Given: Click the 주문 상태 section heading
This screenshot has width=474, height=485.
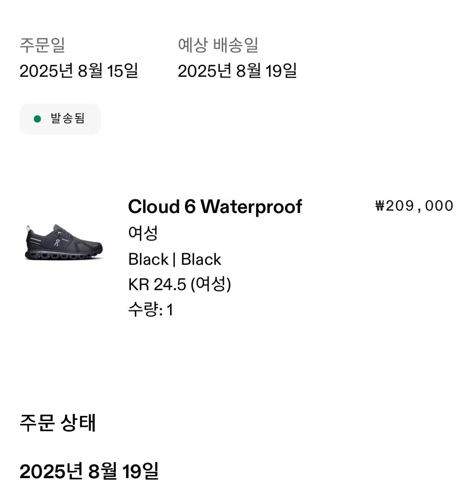Looking at the screenshot, I should 58,423.
